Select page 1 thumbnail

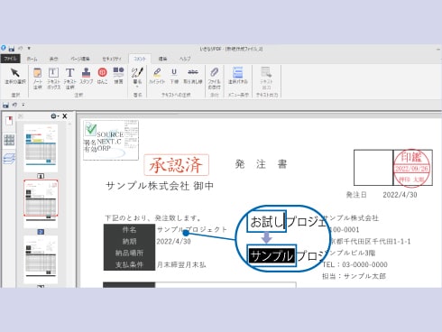click(x=41, y=148)
